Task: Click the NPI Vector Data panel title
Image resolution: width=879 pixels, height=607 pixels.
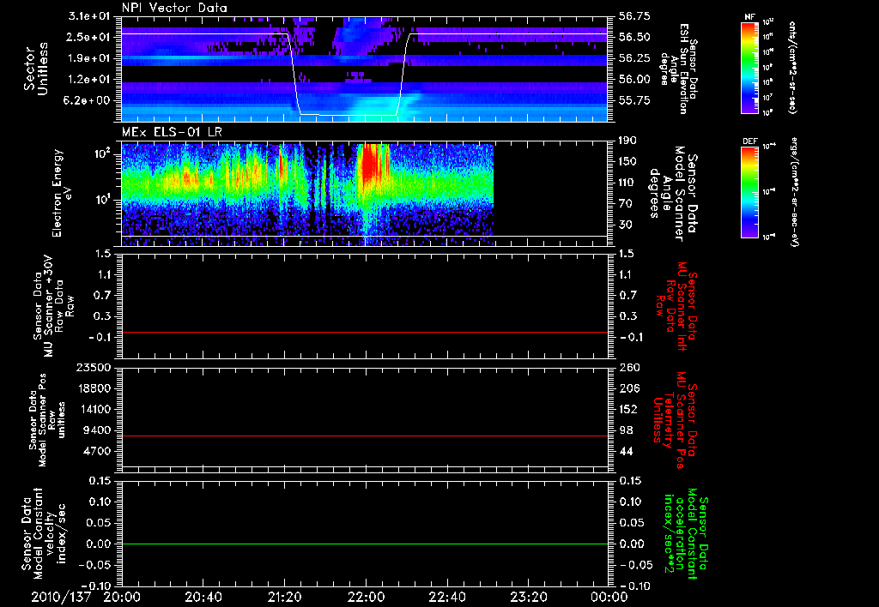Action: [174, 8]
